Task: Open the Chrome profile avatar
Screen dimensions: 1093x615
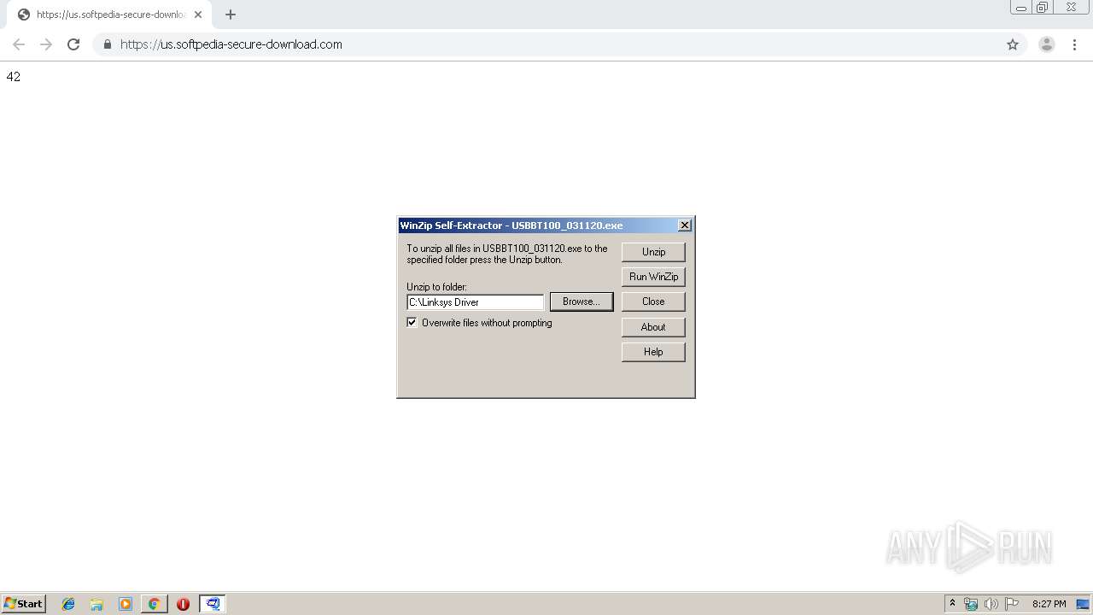Action: click(1047, 44)
